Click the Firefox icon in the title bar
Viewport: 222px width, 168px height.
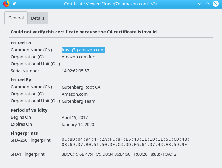click(x=6, y=4)
